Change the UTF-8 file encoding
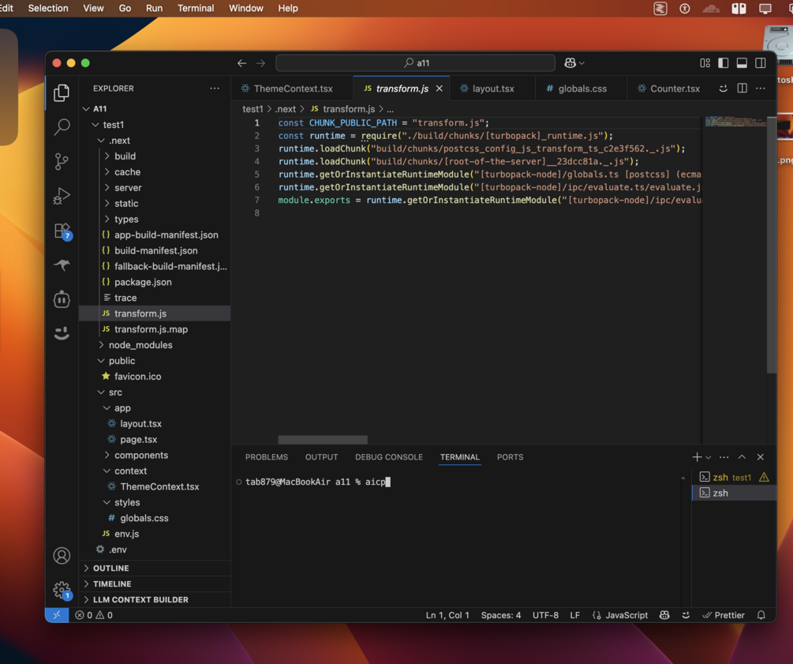The width and height of the screenshot is (793, 664). tap(545, 615)
